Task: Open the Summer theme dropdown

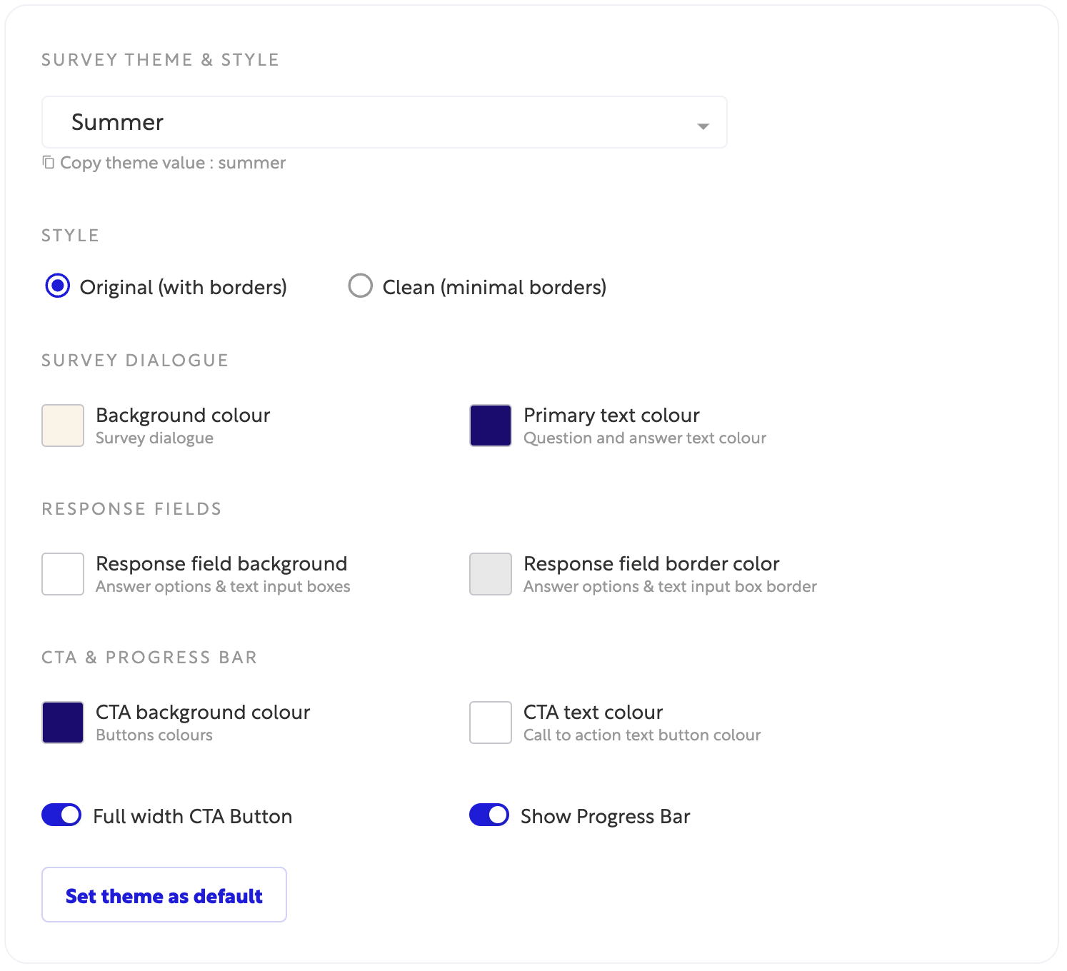Action: pos(384,123)
